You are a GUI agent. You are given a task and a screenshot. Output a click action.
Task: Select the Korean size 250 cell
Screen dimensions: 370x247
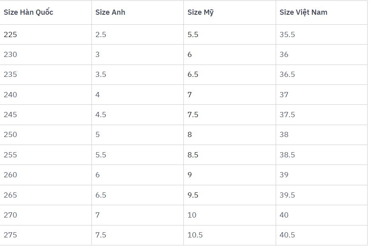coord(10,135)
